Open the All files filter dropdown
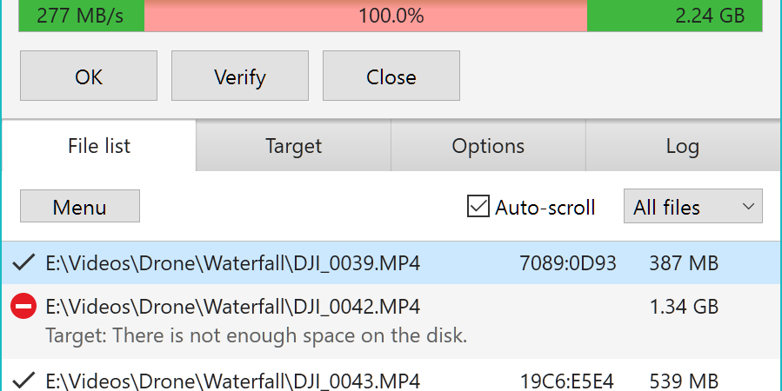 click(692, 206)
